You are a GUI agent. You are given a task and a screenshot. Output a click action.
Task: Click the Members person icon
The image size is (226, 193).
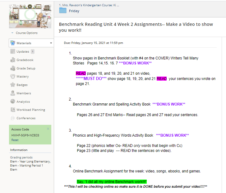pos(13,93)
